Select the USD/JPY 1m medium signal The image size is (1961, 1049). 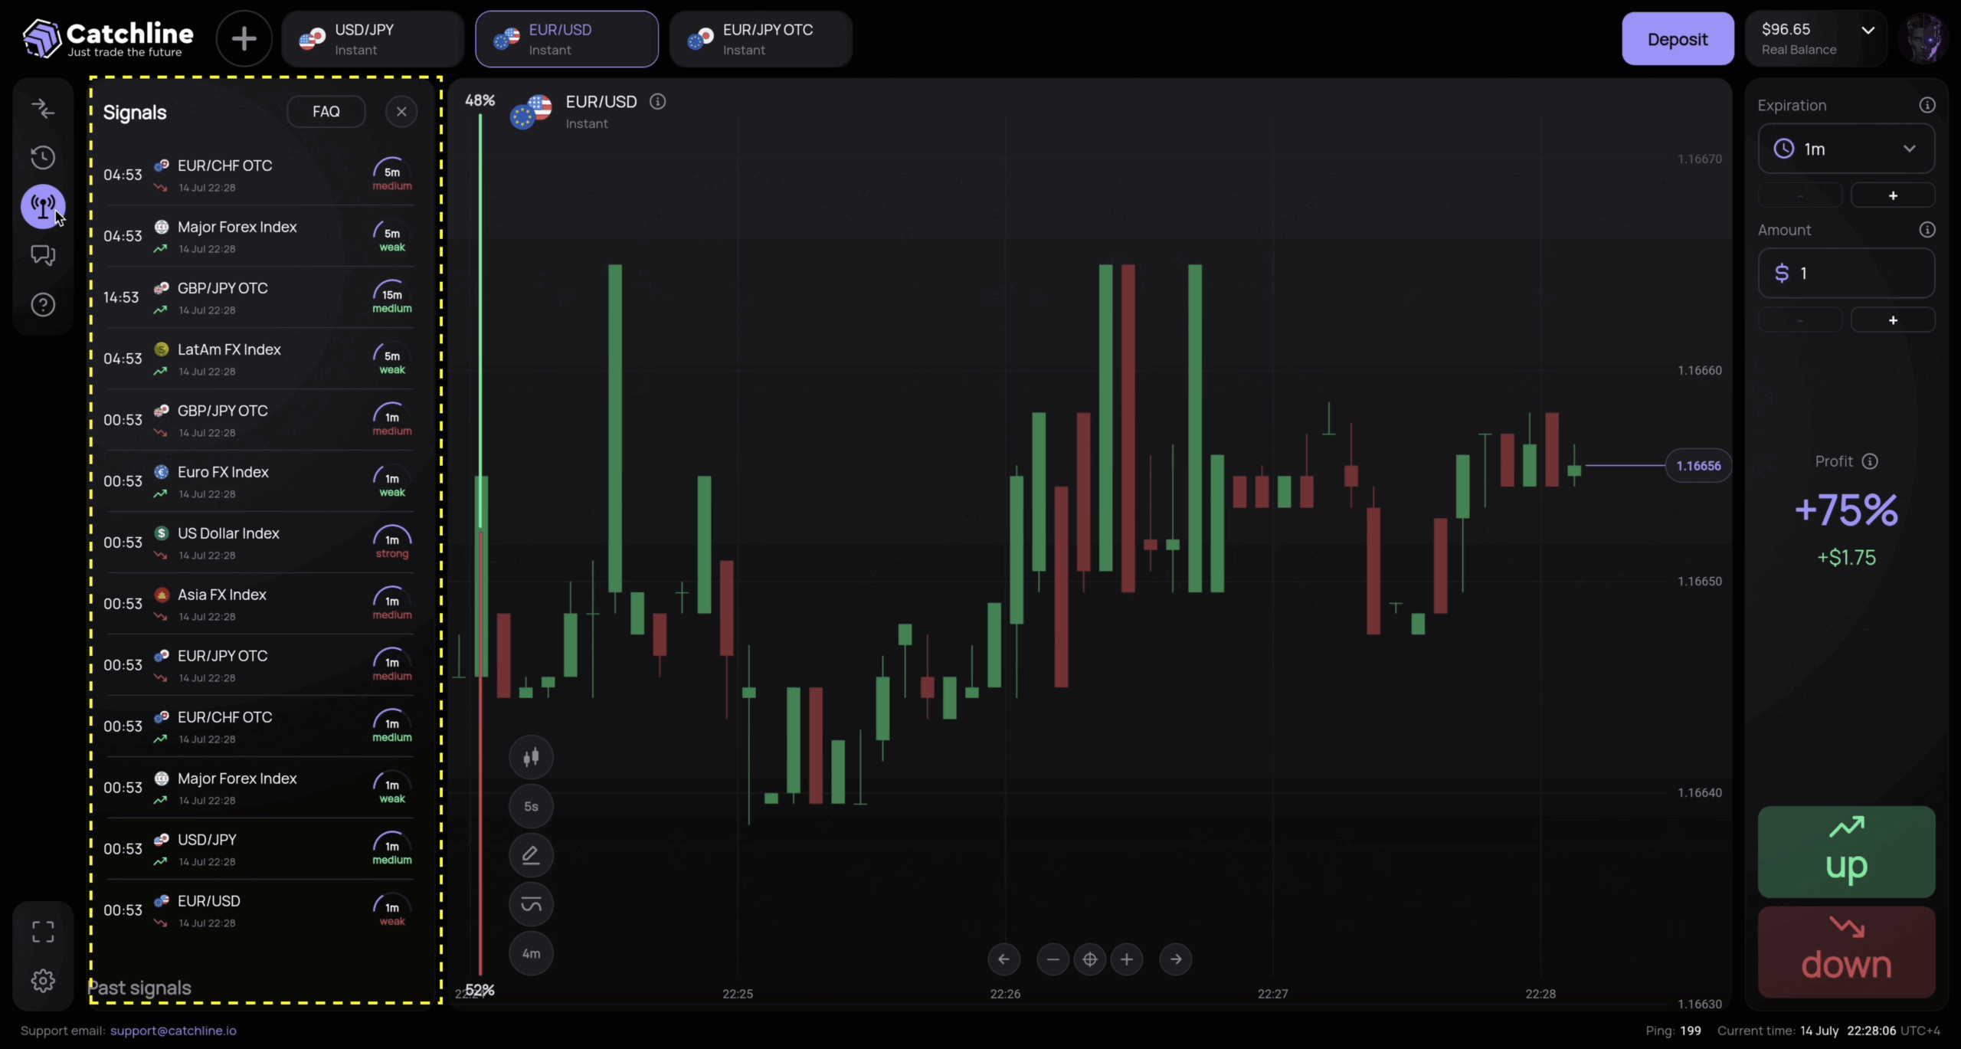[259, 849]
